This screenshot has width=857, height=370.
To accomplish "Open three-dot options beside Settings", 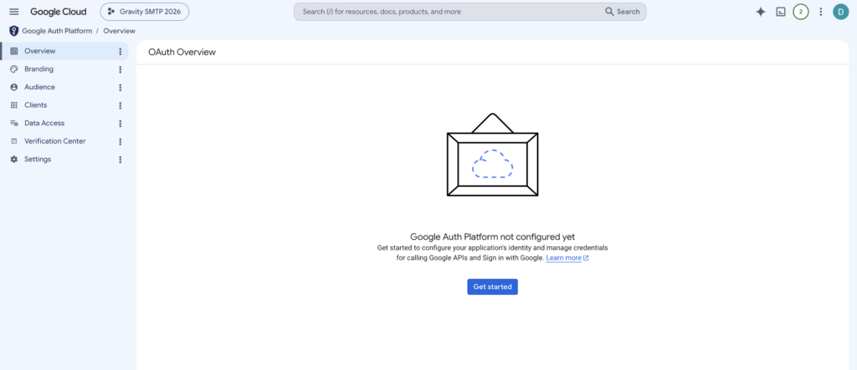I will point(121,160).
